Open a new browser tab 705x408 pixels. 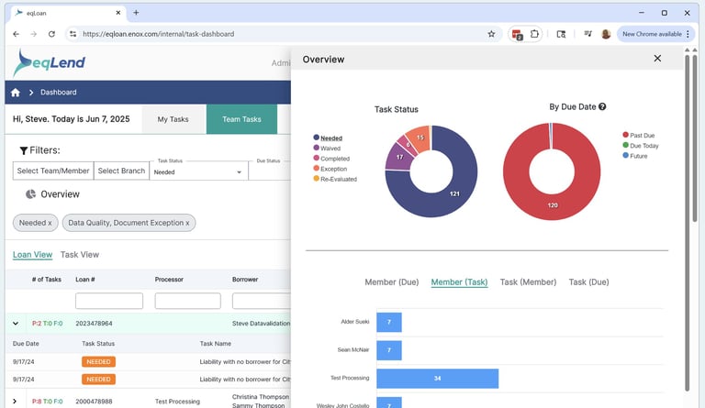pos(136,13)
